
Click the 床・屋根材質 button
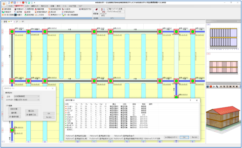14,117
